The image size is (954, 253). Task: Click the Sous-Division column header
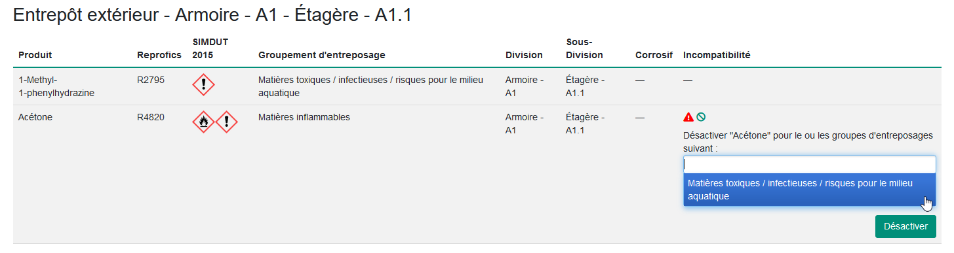(x=584, y=48)
